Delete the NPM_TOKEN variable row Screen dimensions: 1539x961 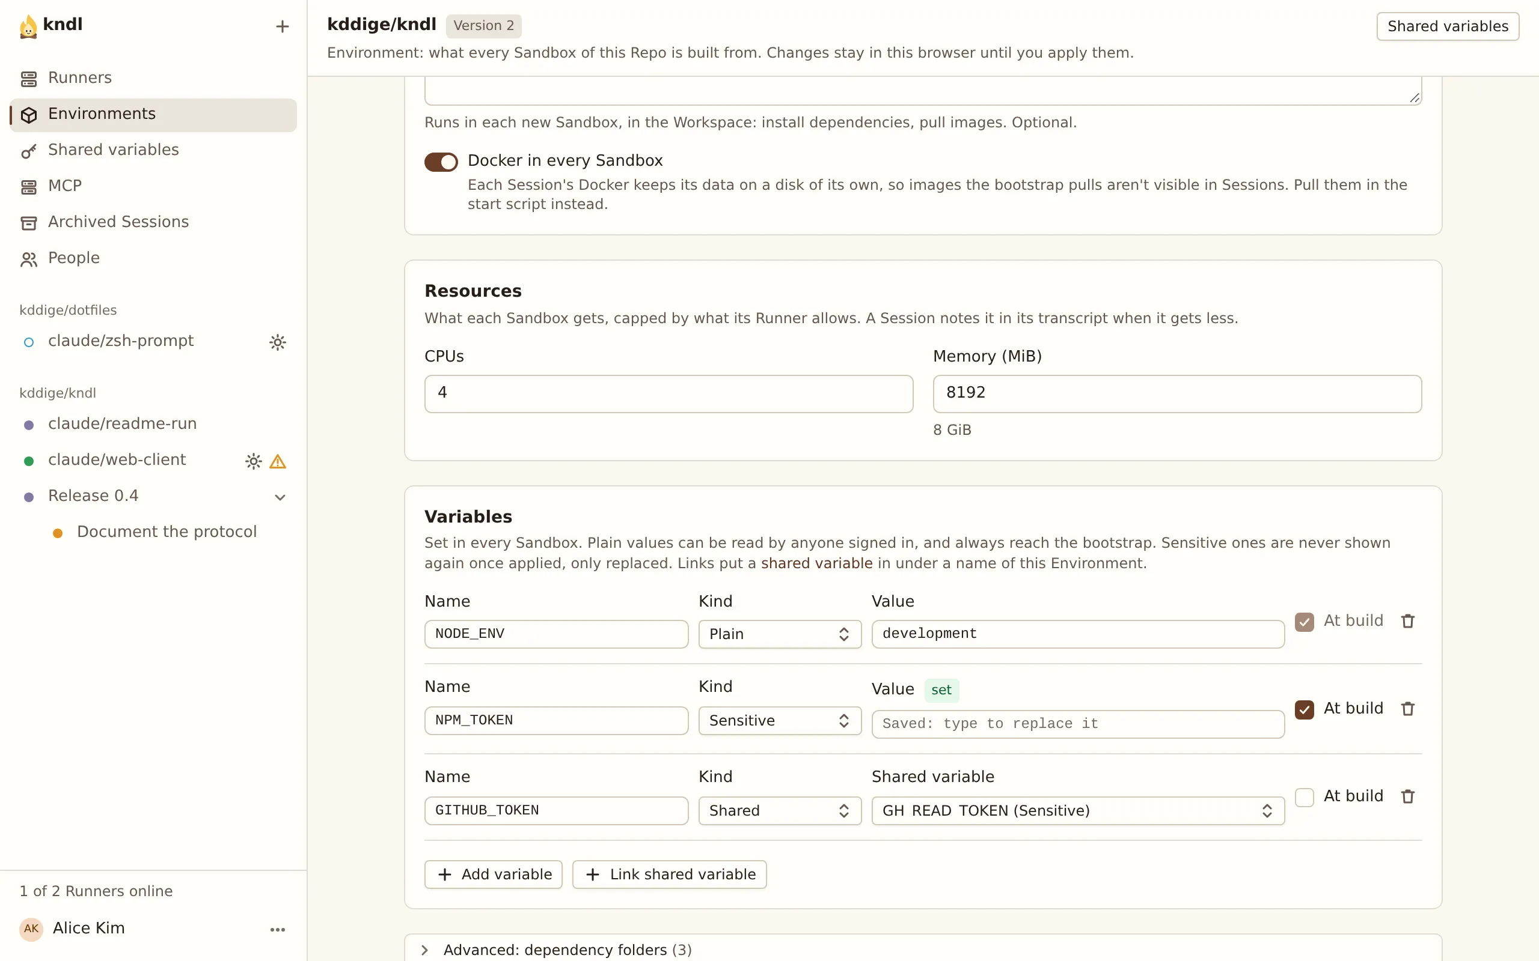click(x=1408, y=709)
